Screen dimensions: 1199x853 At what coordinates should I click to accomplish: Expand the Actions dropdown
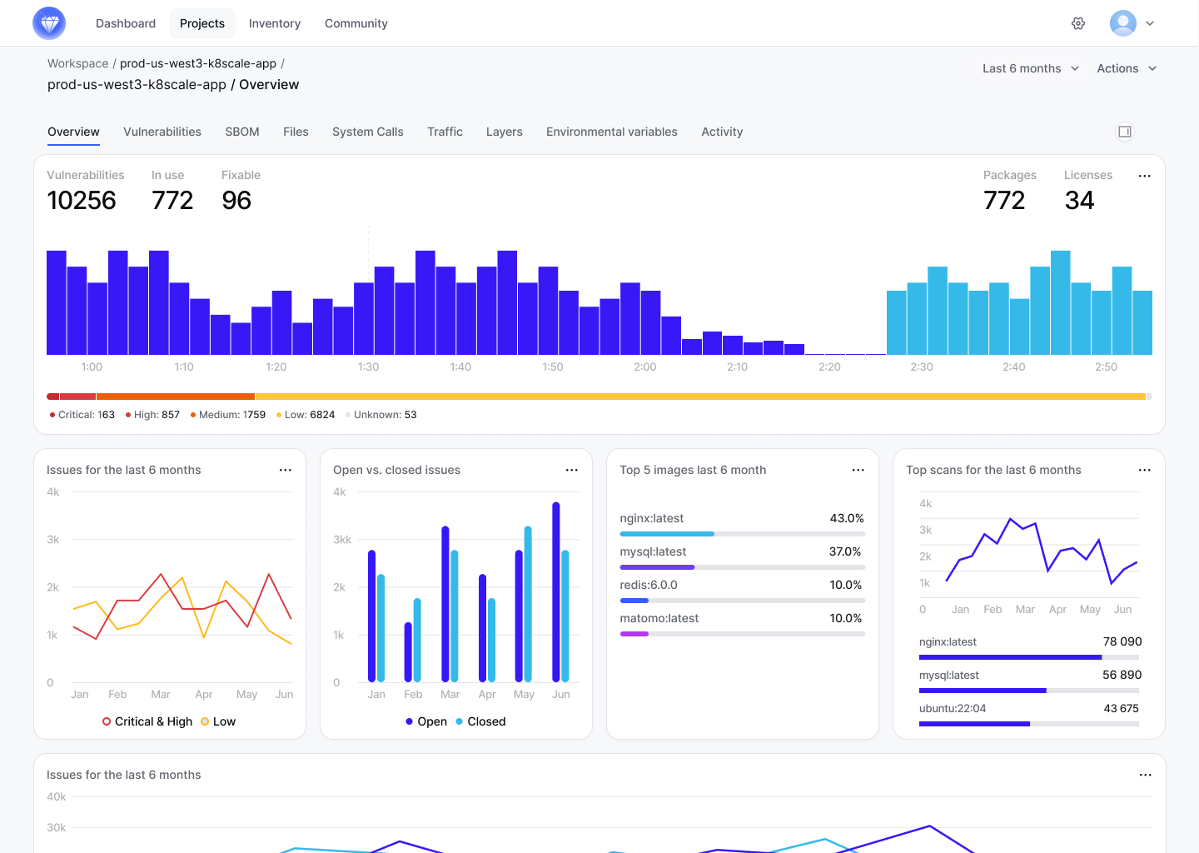(1126, 68)
